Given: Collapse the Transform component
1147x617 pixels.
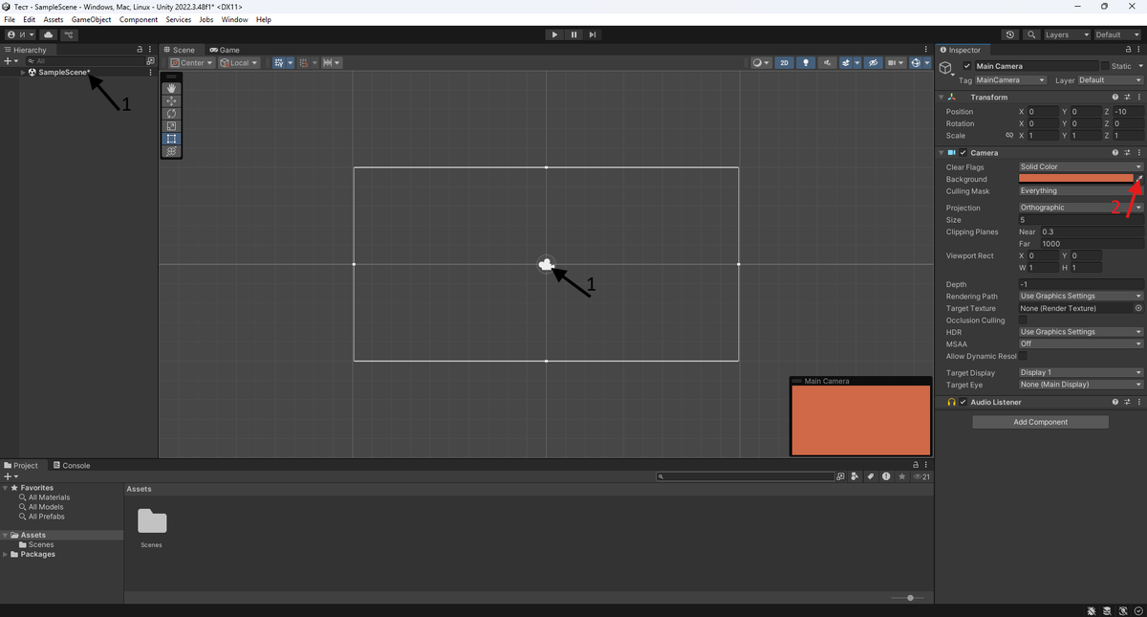Looking at the screenshot, I should click(941, 97).
